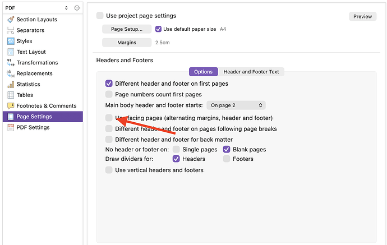Select Tables in the sidebar
This screenshot has width=387, height=245.
point(43,95)
